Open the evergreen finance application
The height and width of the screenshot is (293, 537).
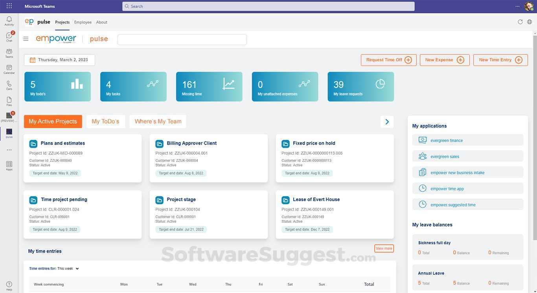pos(446,140)
